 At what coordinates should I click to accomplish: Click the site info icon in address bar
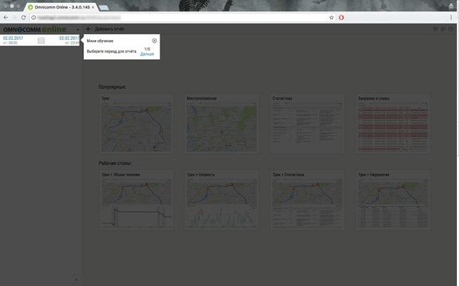(33, 18)
